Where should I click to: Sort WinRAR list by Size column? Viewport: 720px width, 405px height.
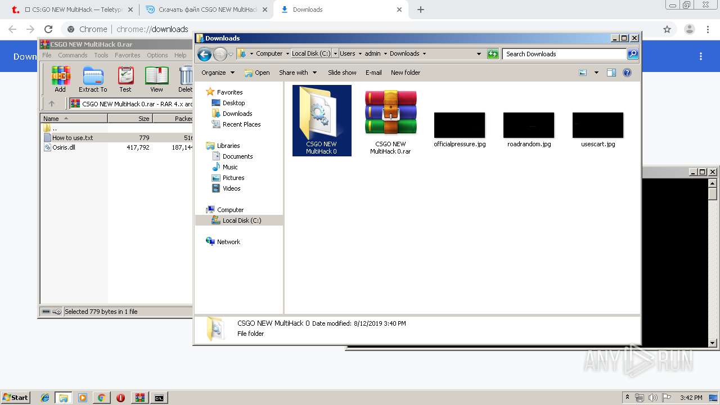(x=130, y=118)
